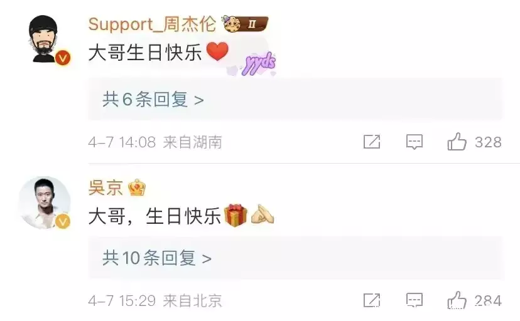Reply to the Support_周杰伦 comment via bubble icon
The width and height of the screenshot is (520, 321).
[414, 142]
